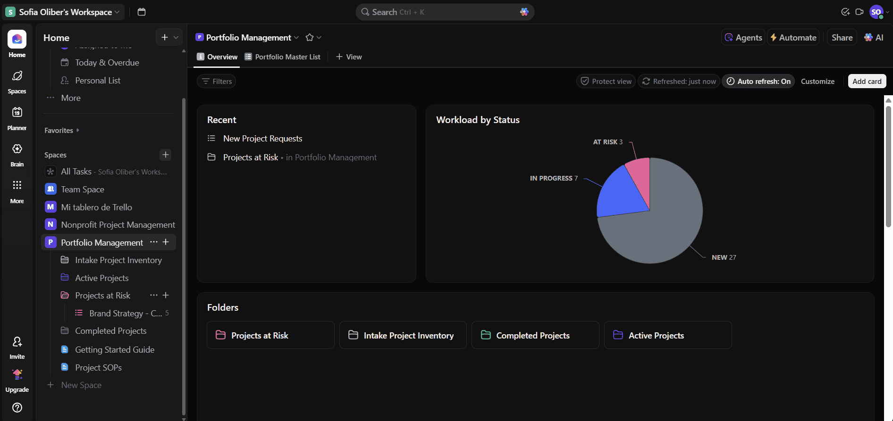This screenshot has height=421, width=893.
Task: Toggle Auto refresh On
Action: coord(758,82)
